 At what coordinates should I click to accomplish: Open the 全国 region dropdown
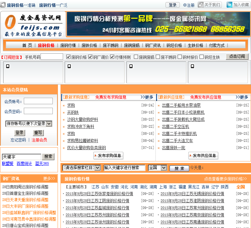(157, 168)
